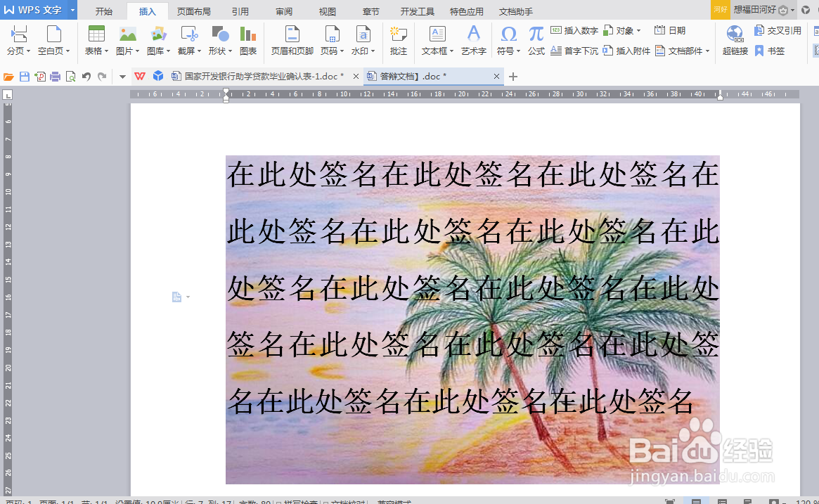Image resolution: width=819 pixels, height=504 pixels.
Task: Close the 国家开发银行 document tab
Action: click(x=356, y=76)
